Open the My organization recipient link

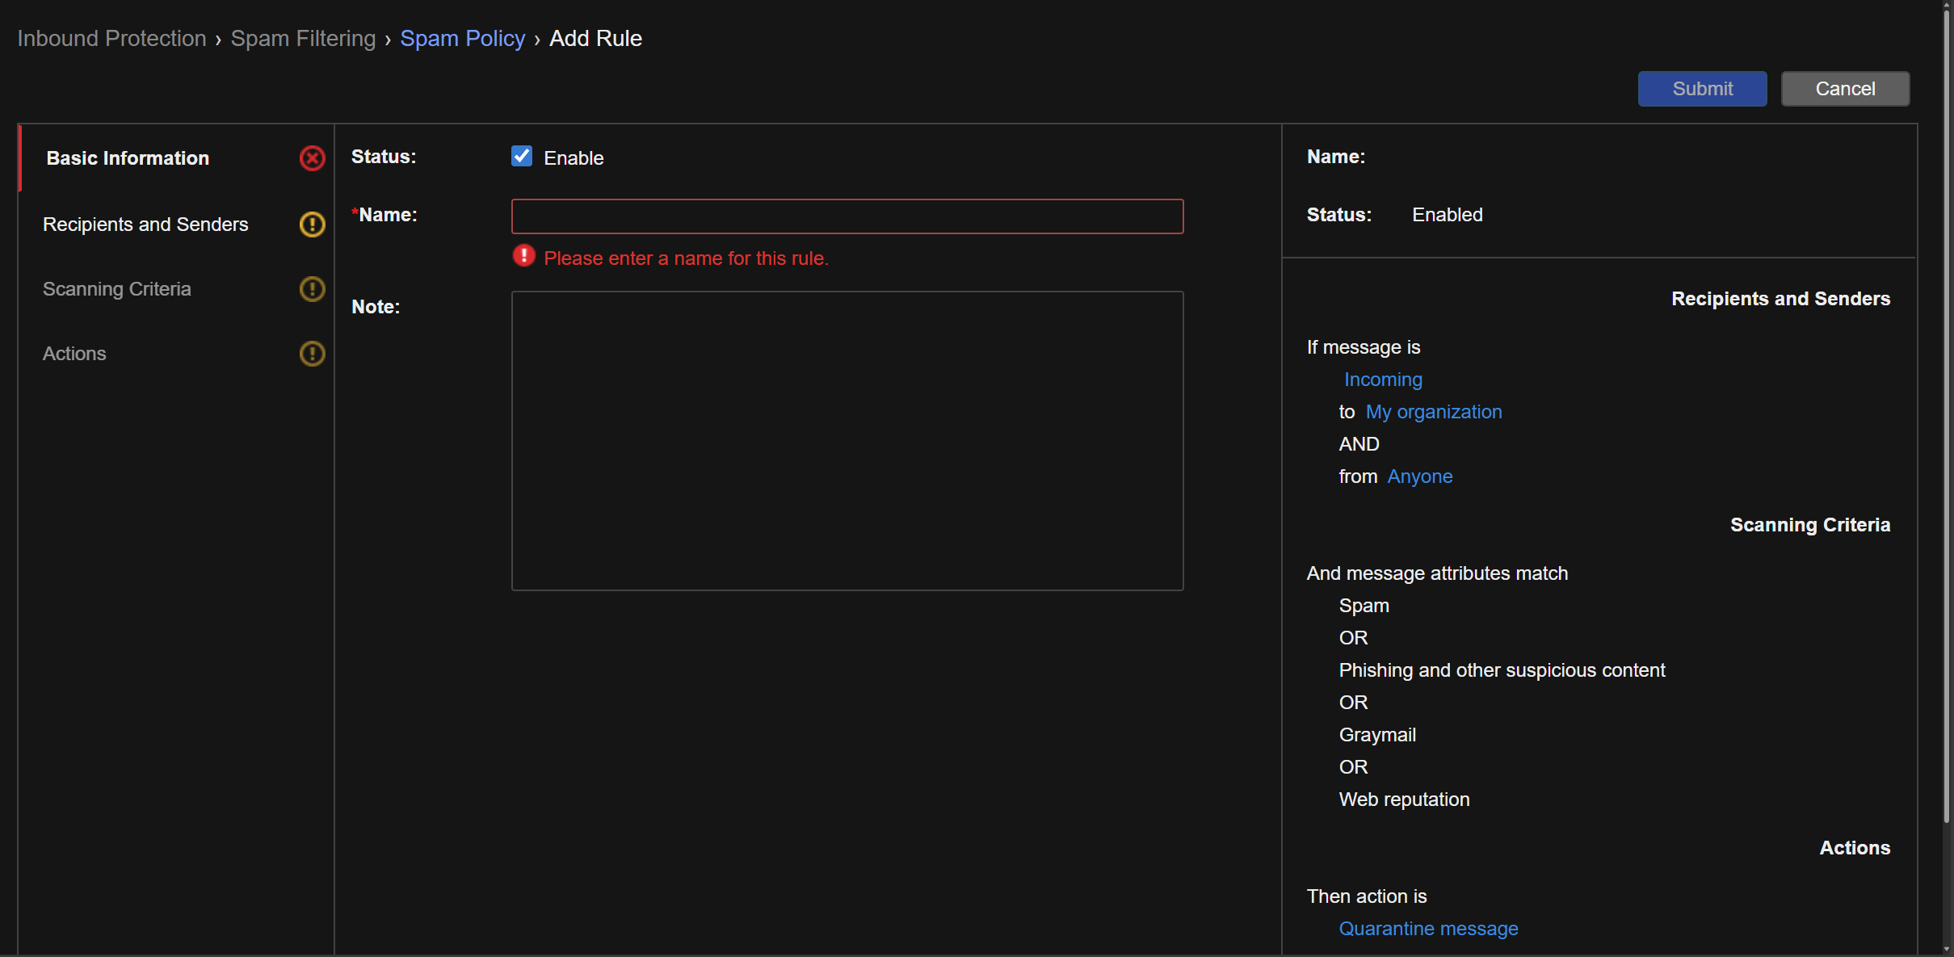pyautogui.click(x=1433, y=412)
